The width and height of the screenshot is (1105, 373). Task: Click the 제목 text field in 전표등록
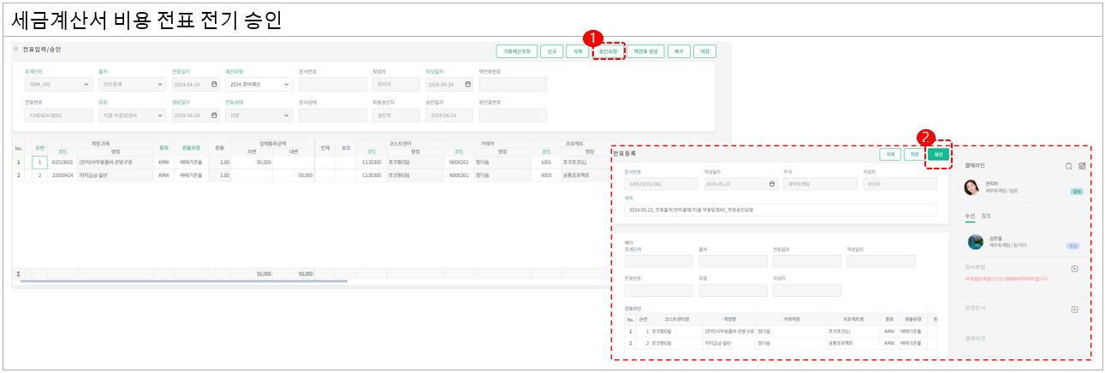pos(780,210)
